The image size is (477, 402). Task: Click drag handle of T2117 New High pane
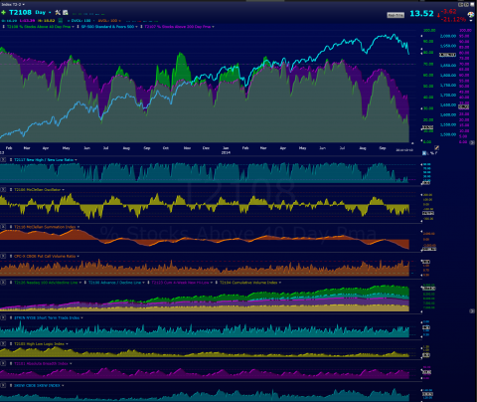11,160
